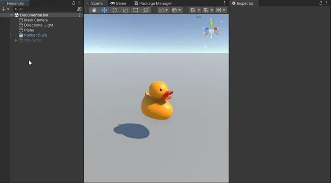The width and height of the screenshot is (331, 183).
Task: Toggle the grid visibility button
Action: (193, 10)
